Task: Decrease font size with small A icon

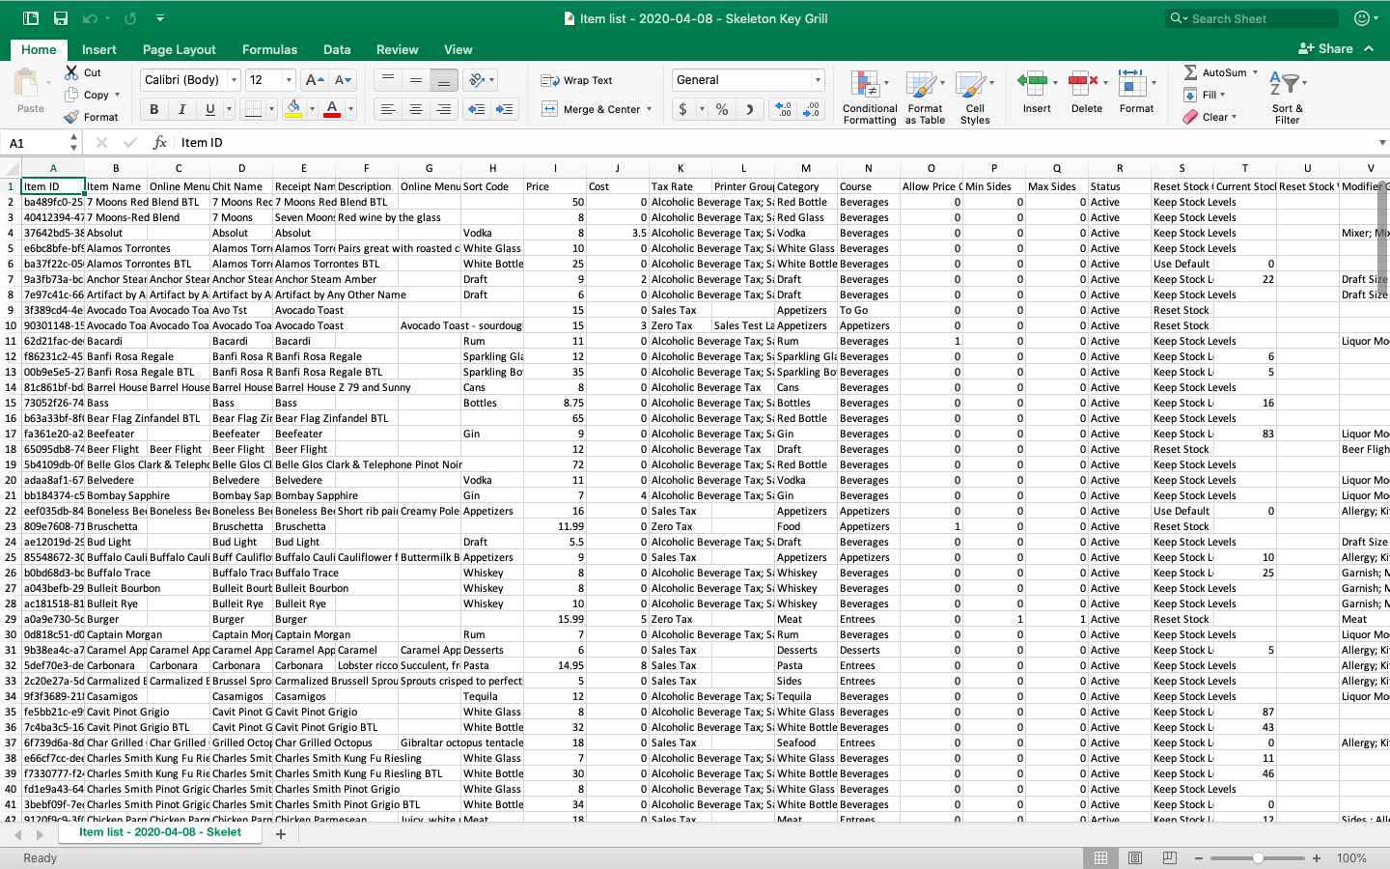Action: pyautogui.click(x=343, y=80)
